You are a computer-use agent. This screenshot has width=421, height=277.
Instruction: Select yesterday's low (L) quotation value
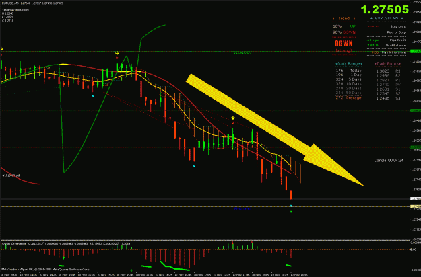coord(7,17)
